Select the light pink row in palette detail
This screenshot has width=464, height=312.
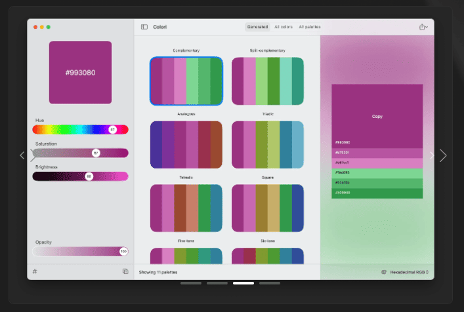(x=377, y=163)
